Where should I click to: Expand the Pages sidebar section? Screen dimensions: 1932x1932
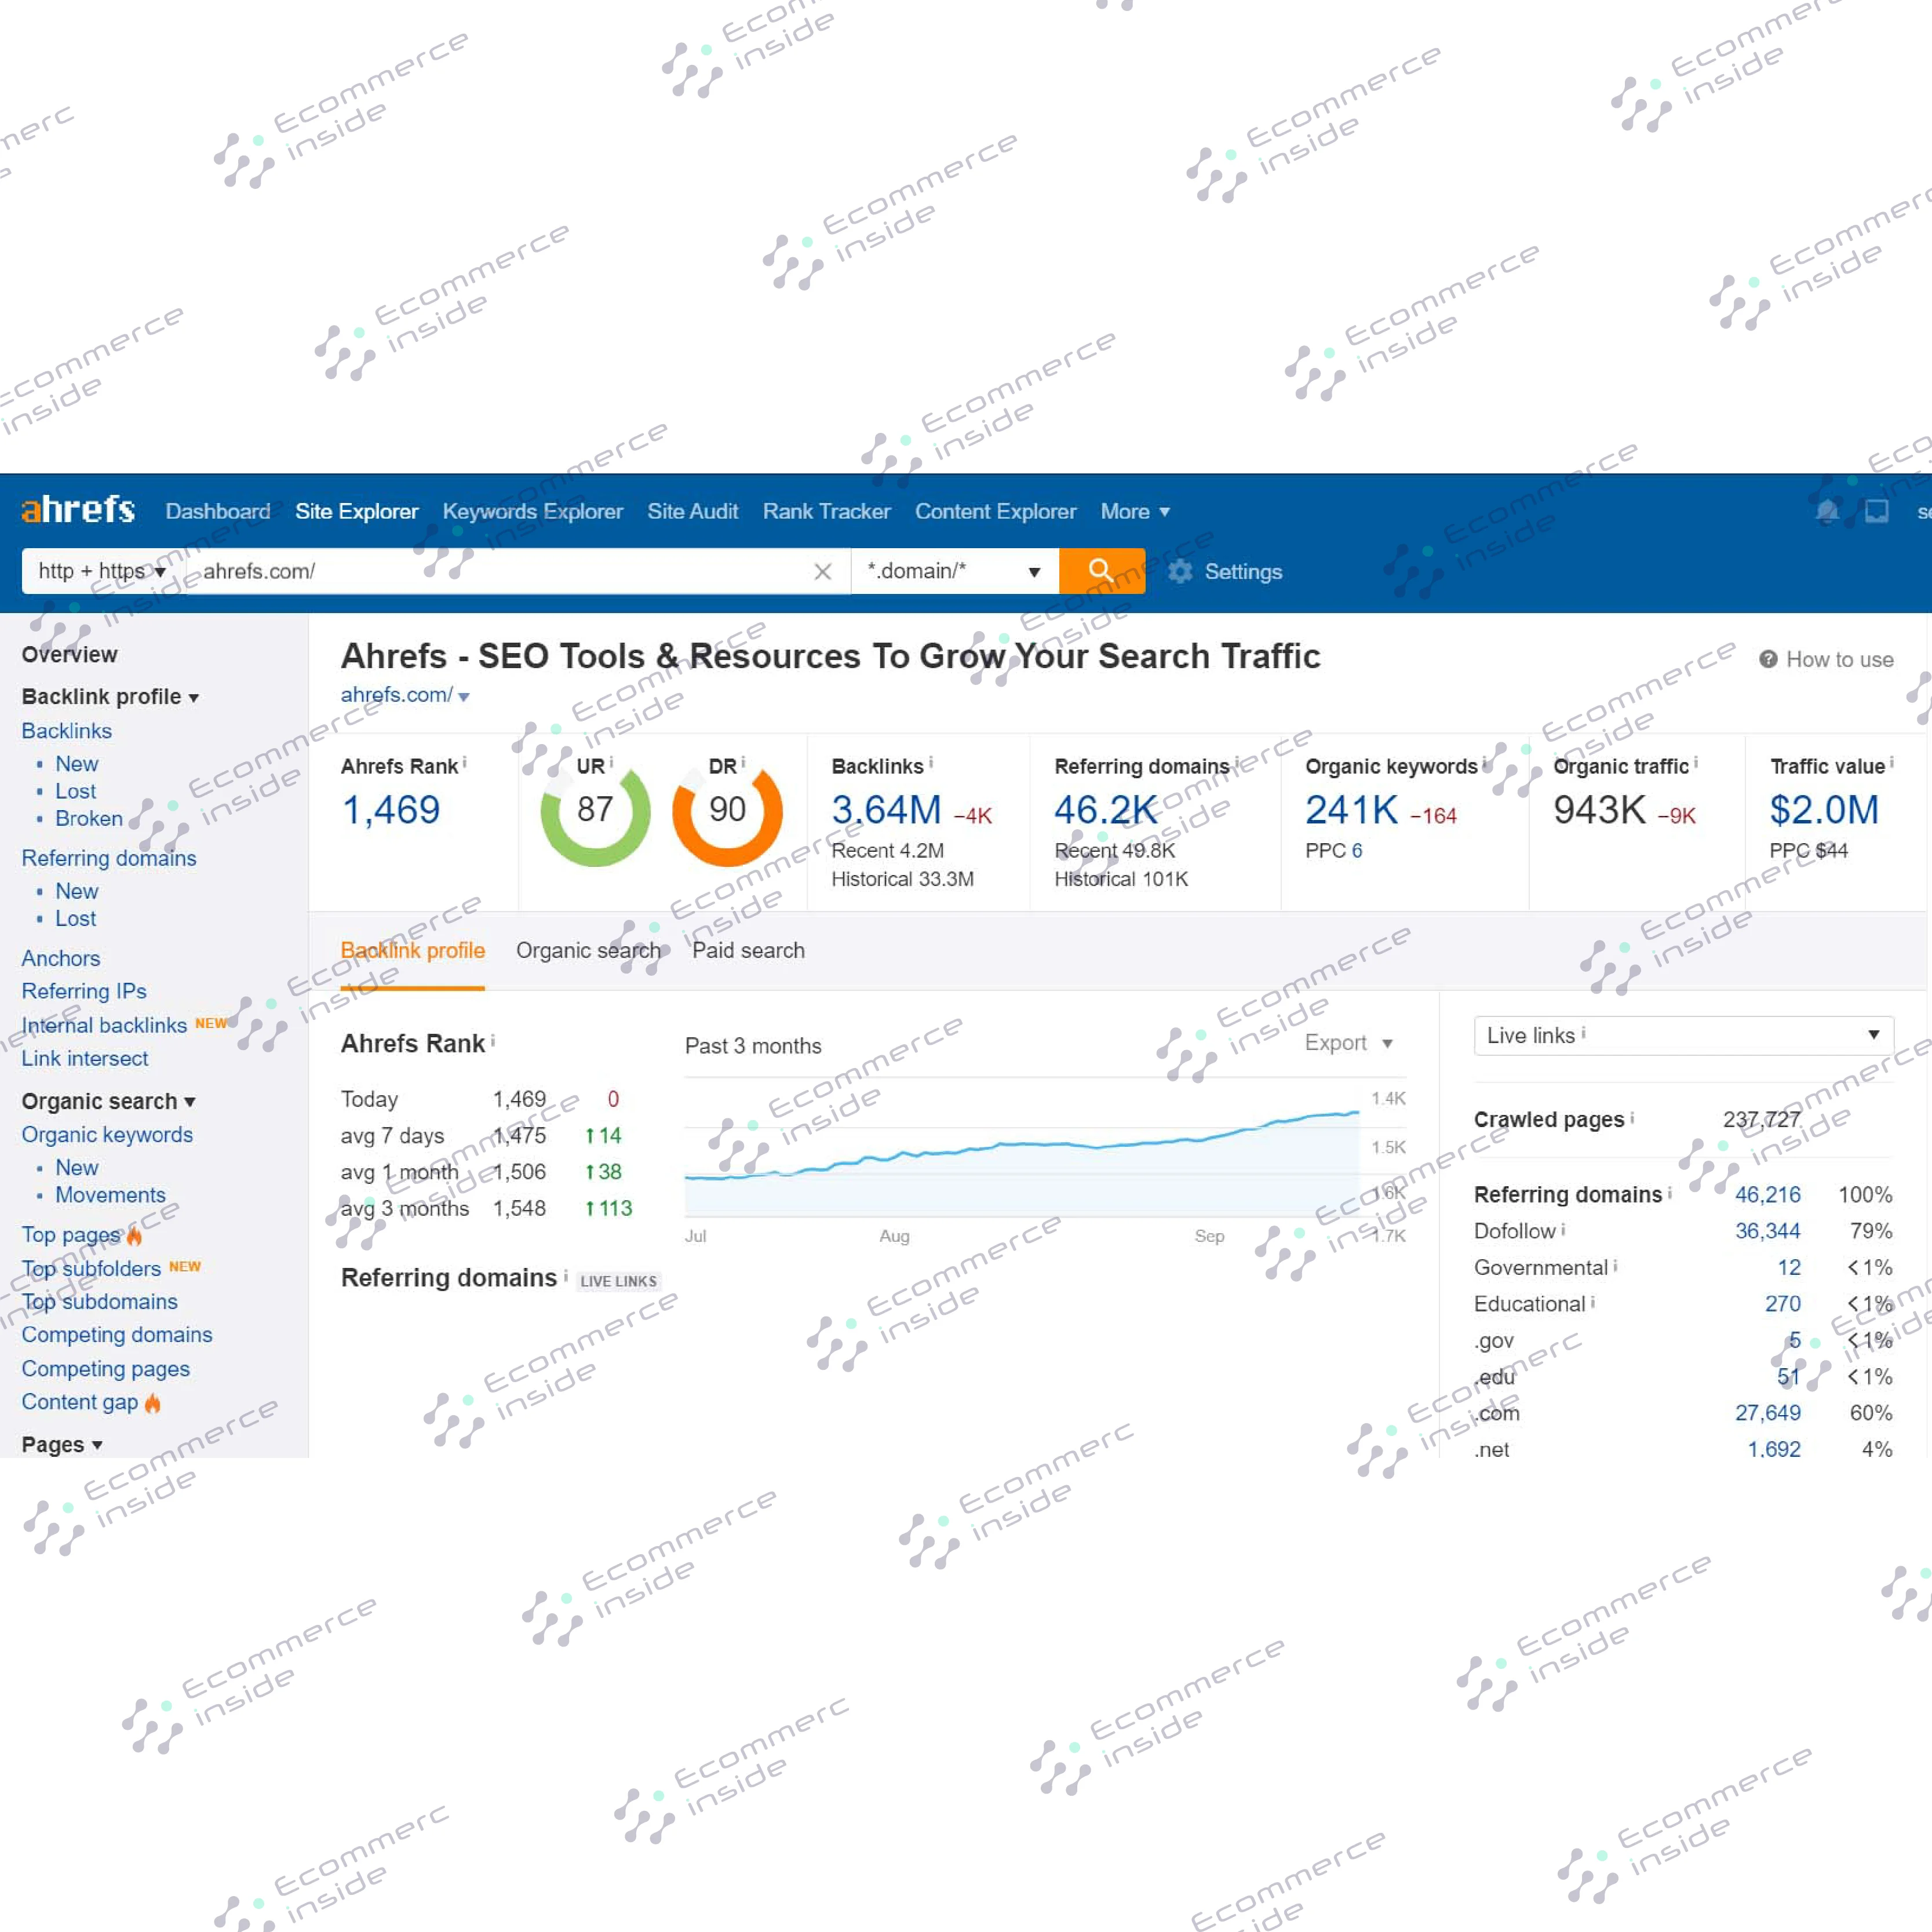tap(62, 1445)
